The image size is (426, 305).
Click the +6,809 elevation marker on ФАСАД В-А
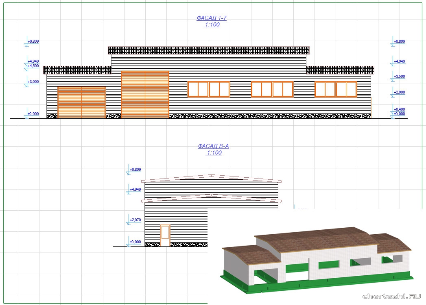(135, 169)
